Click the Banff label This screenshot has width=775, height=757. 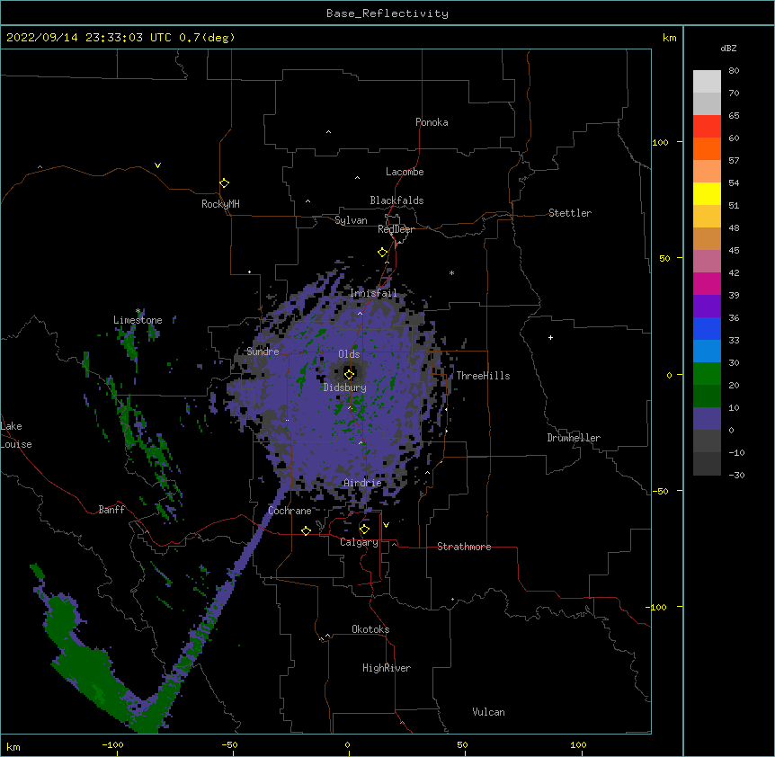[x=111, y=510]
